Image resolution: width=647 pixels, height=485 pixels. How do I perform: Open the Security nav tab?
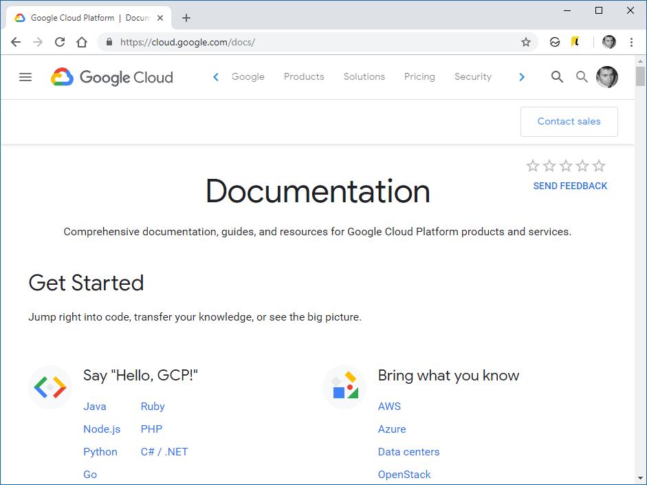[473, 77]
